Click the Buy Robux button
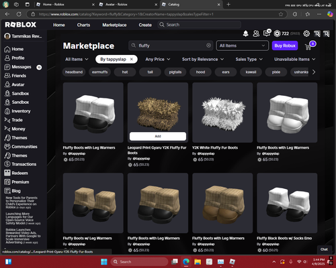Screen dimensions: 336x268 285,46
